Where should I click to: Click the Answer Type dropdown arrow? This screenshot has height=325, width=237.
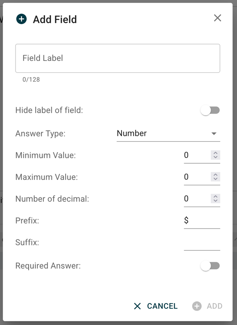pos(214,134)
